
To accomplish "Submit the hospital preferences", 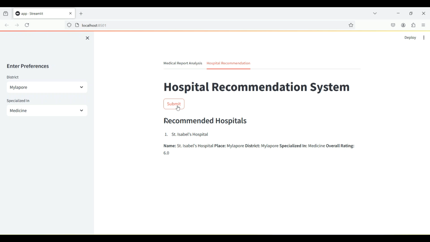I will [x=174, y=104].
